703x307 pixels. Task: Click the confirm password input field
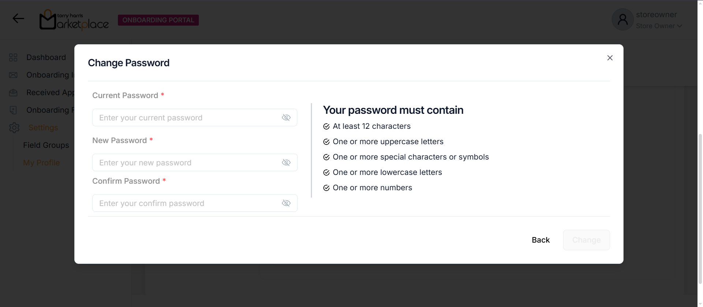pyautogui.click(x=187, y=203)
